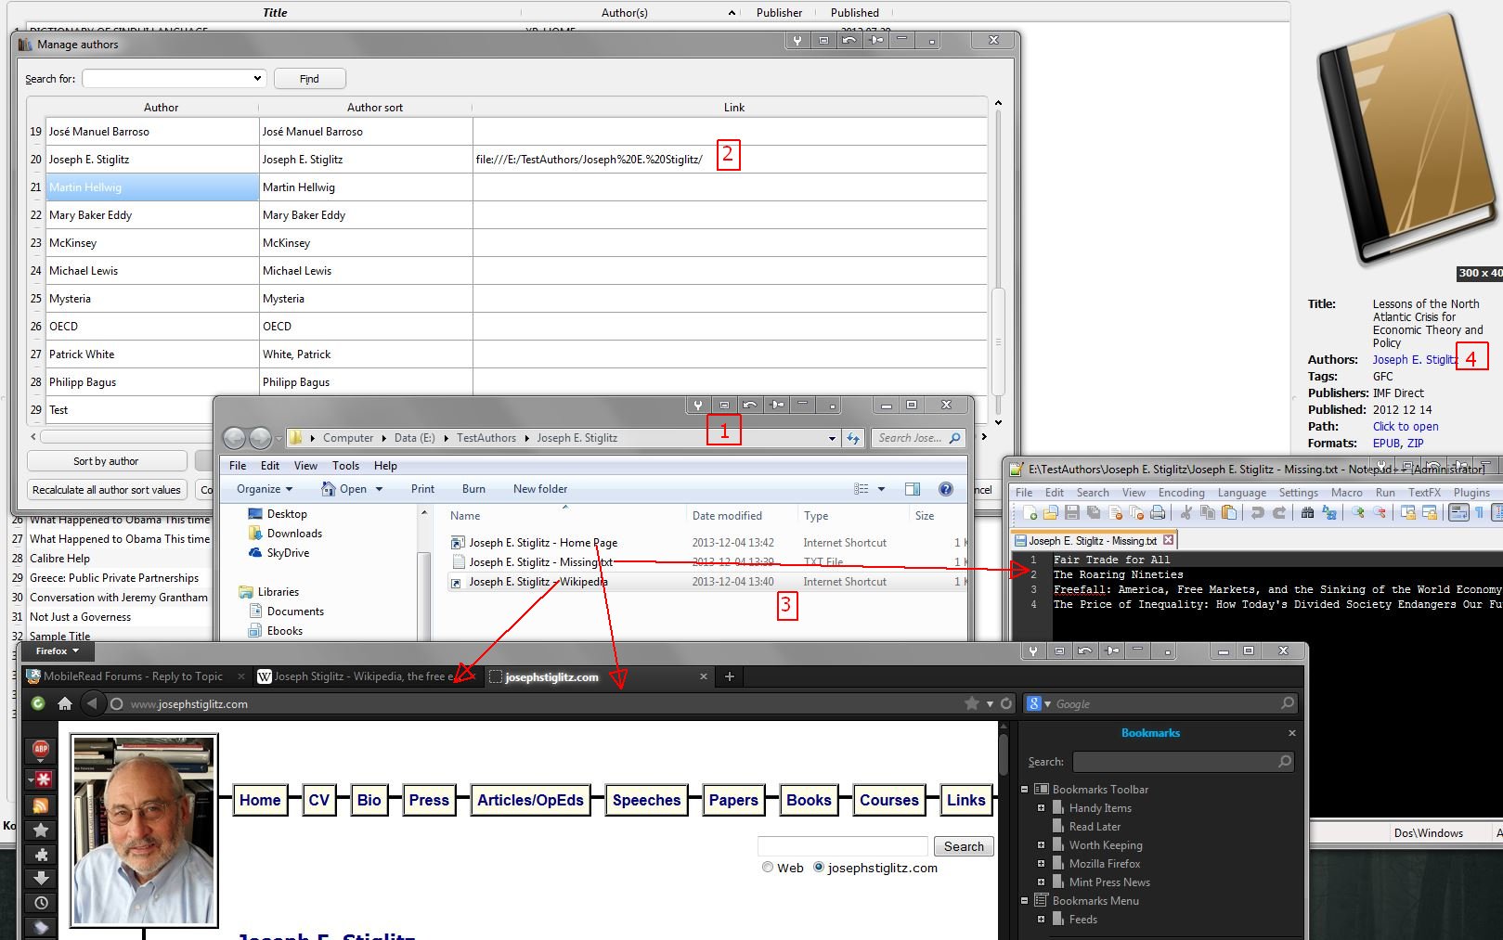Click Recalculate all author sort values
The height and width of the screenshot is (940, 1503).
(107, 490)
